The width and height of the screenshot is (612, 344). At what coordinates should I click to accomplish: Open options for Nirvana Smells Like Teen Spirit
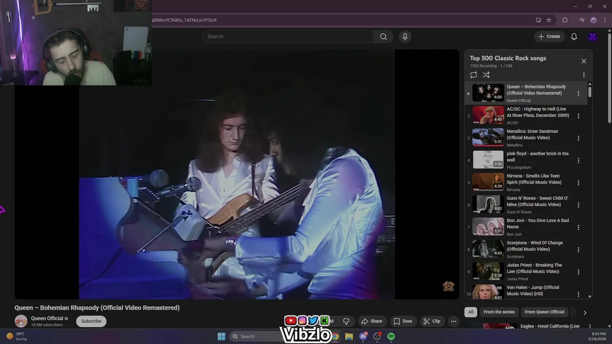(x=579, y=183)
